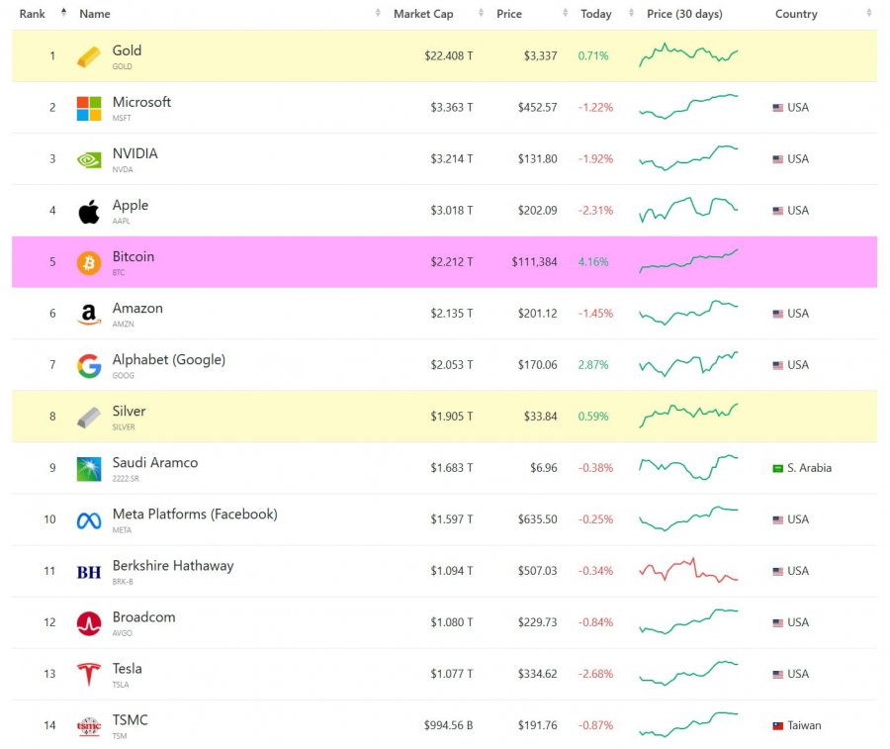Image resolution: width=890 pixels, height=749 pixels.
Task: Click TSMC market cap $994.56 B
Action: point(448,725)
